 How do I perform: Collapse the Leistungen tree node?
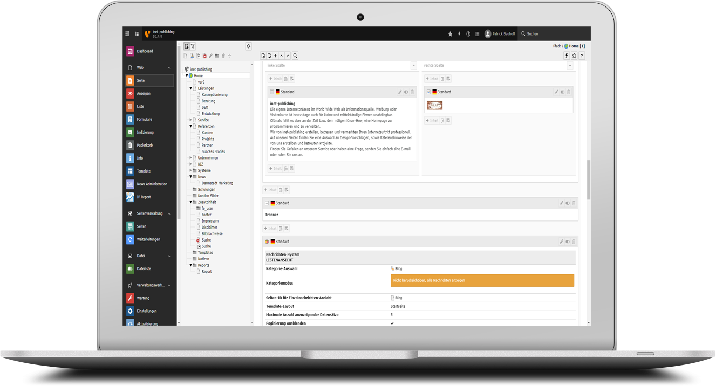pyautogui.click(x=190, y=88)
